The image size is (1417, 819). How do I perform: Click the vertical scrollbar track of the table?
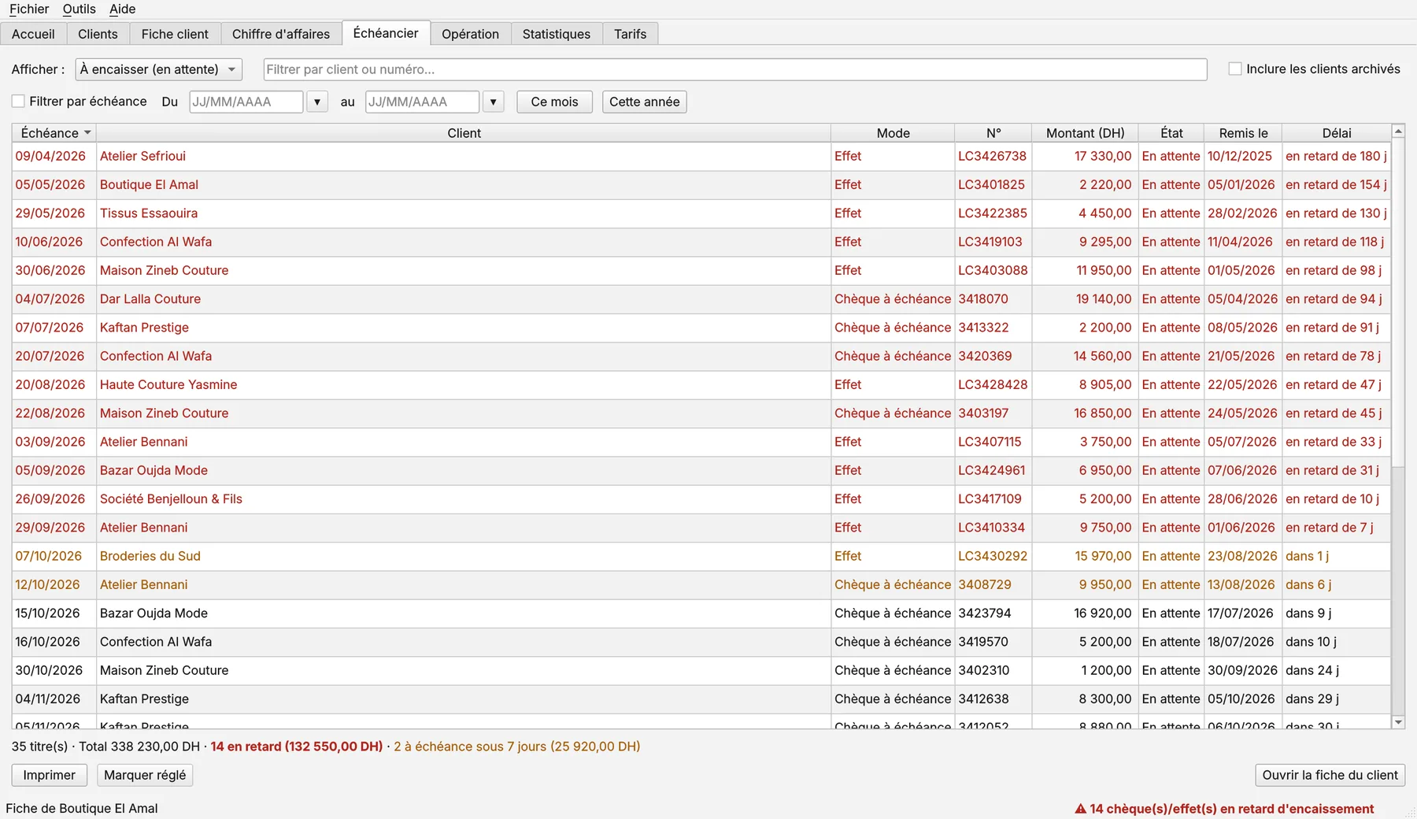click(1398, 591)
